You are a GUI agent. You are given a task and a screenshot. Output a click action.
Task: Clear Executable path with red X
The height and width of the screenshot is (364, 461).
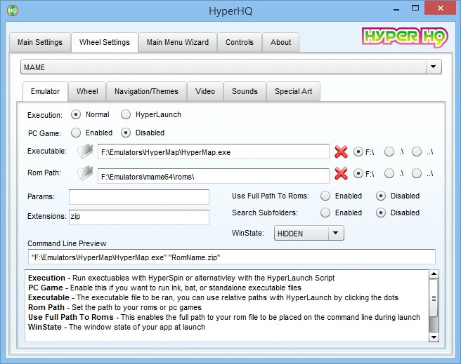pos(341,152)
